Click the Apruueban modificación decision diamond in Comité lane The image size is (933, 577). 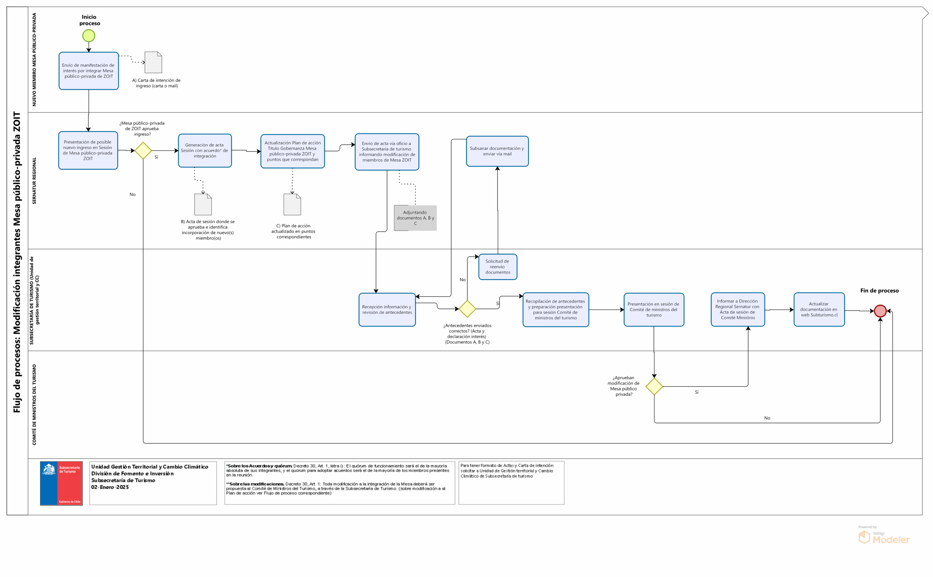654,387
